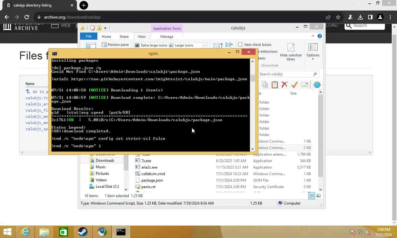Screen dimensions: 397x238
Task: Open the Manage ribbon tab
Action: click(x=167, y=37)
